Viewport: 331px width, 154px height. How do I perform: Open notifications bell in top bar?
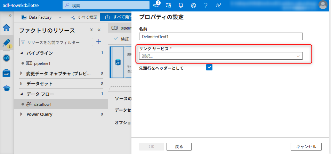pyautogui.click(x=181, y=5)
